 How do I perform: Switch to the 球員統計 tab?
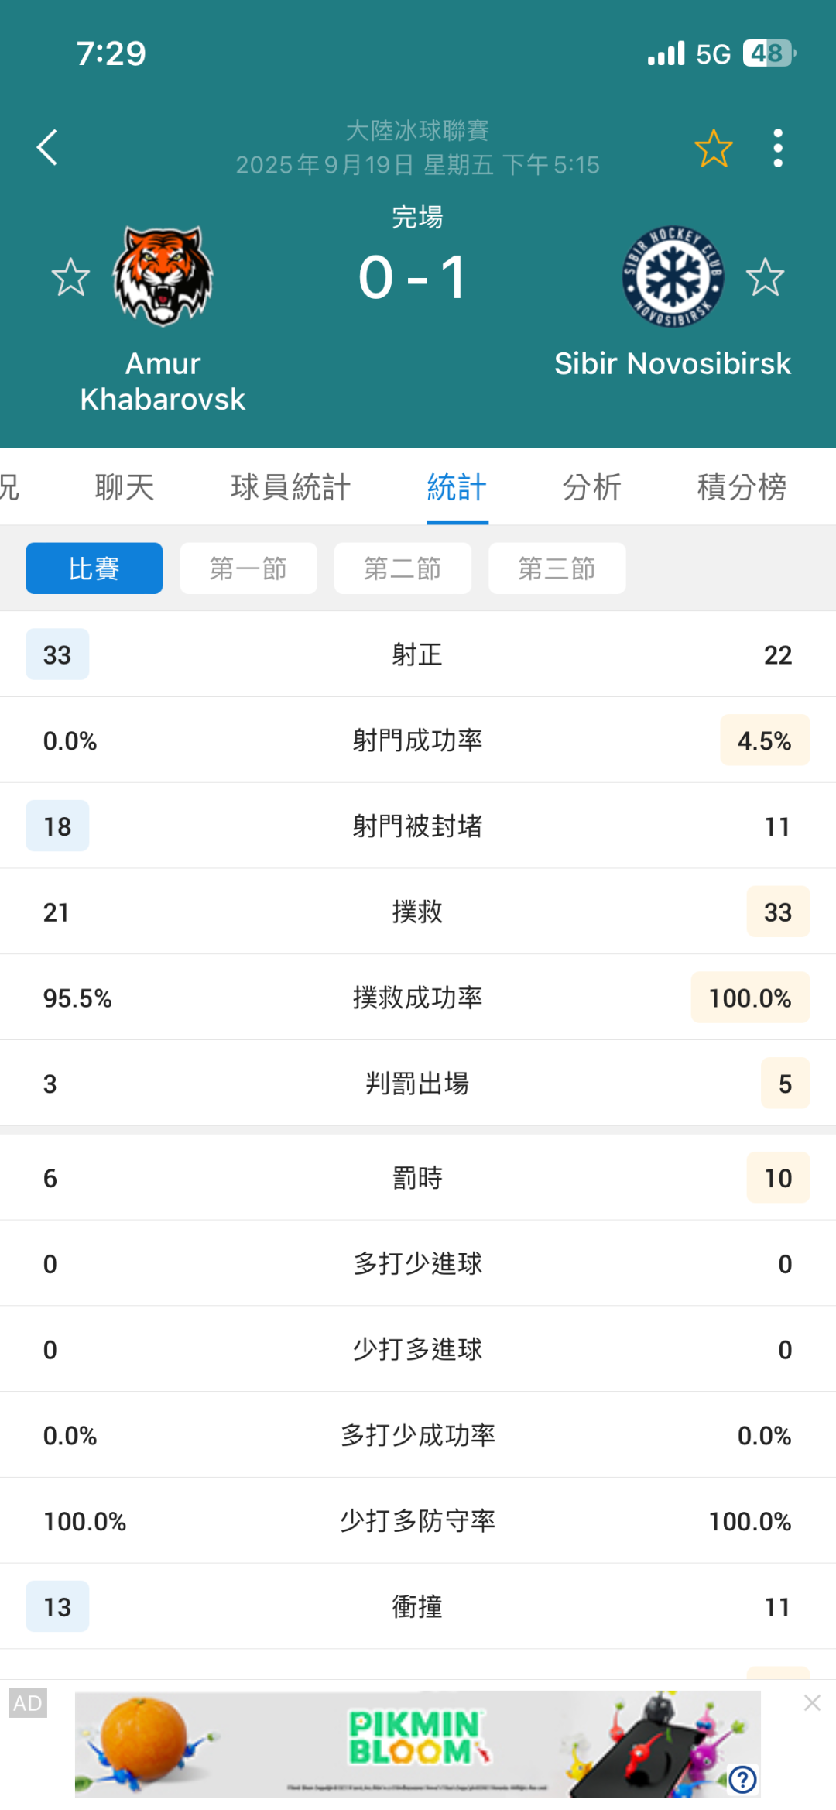tap(291, 487)
